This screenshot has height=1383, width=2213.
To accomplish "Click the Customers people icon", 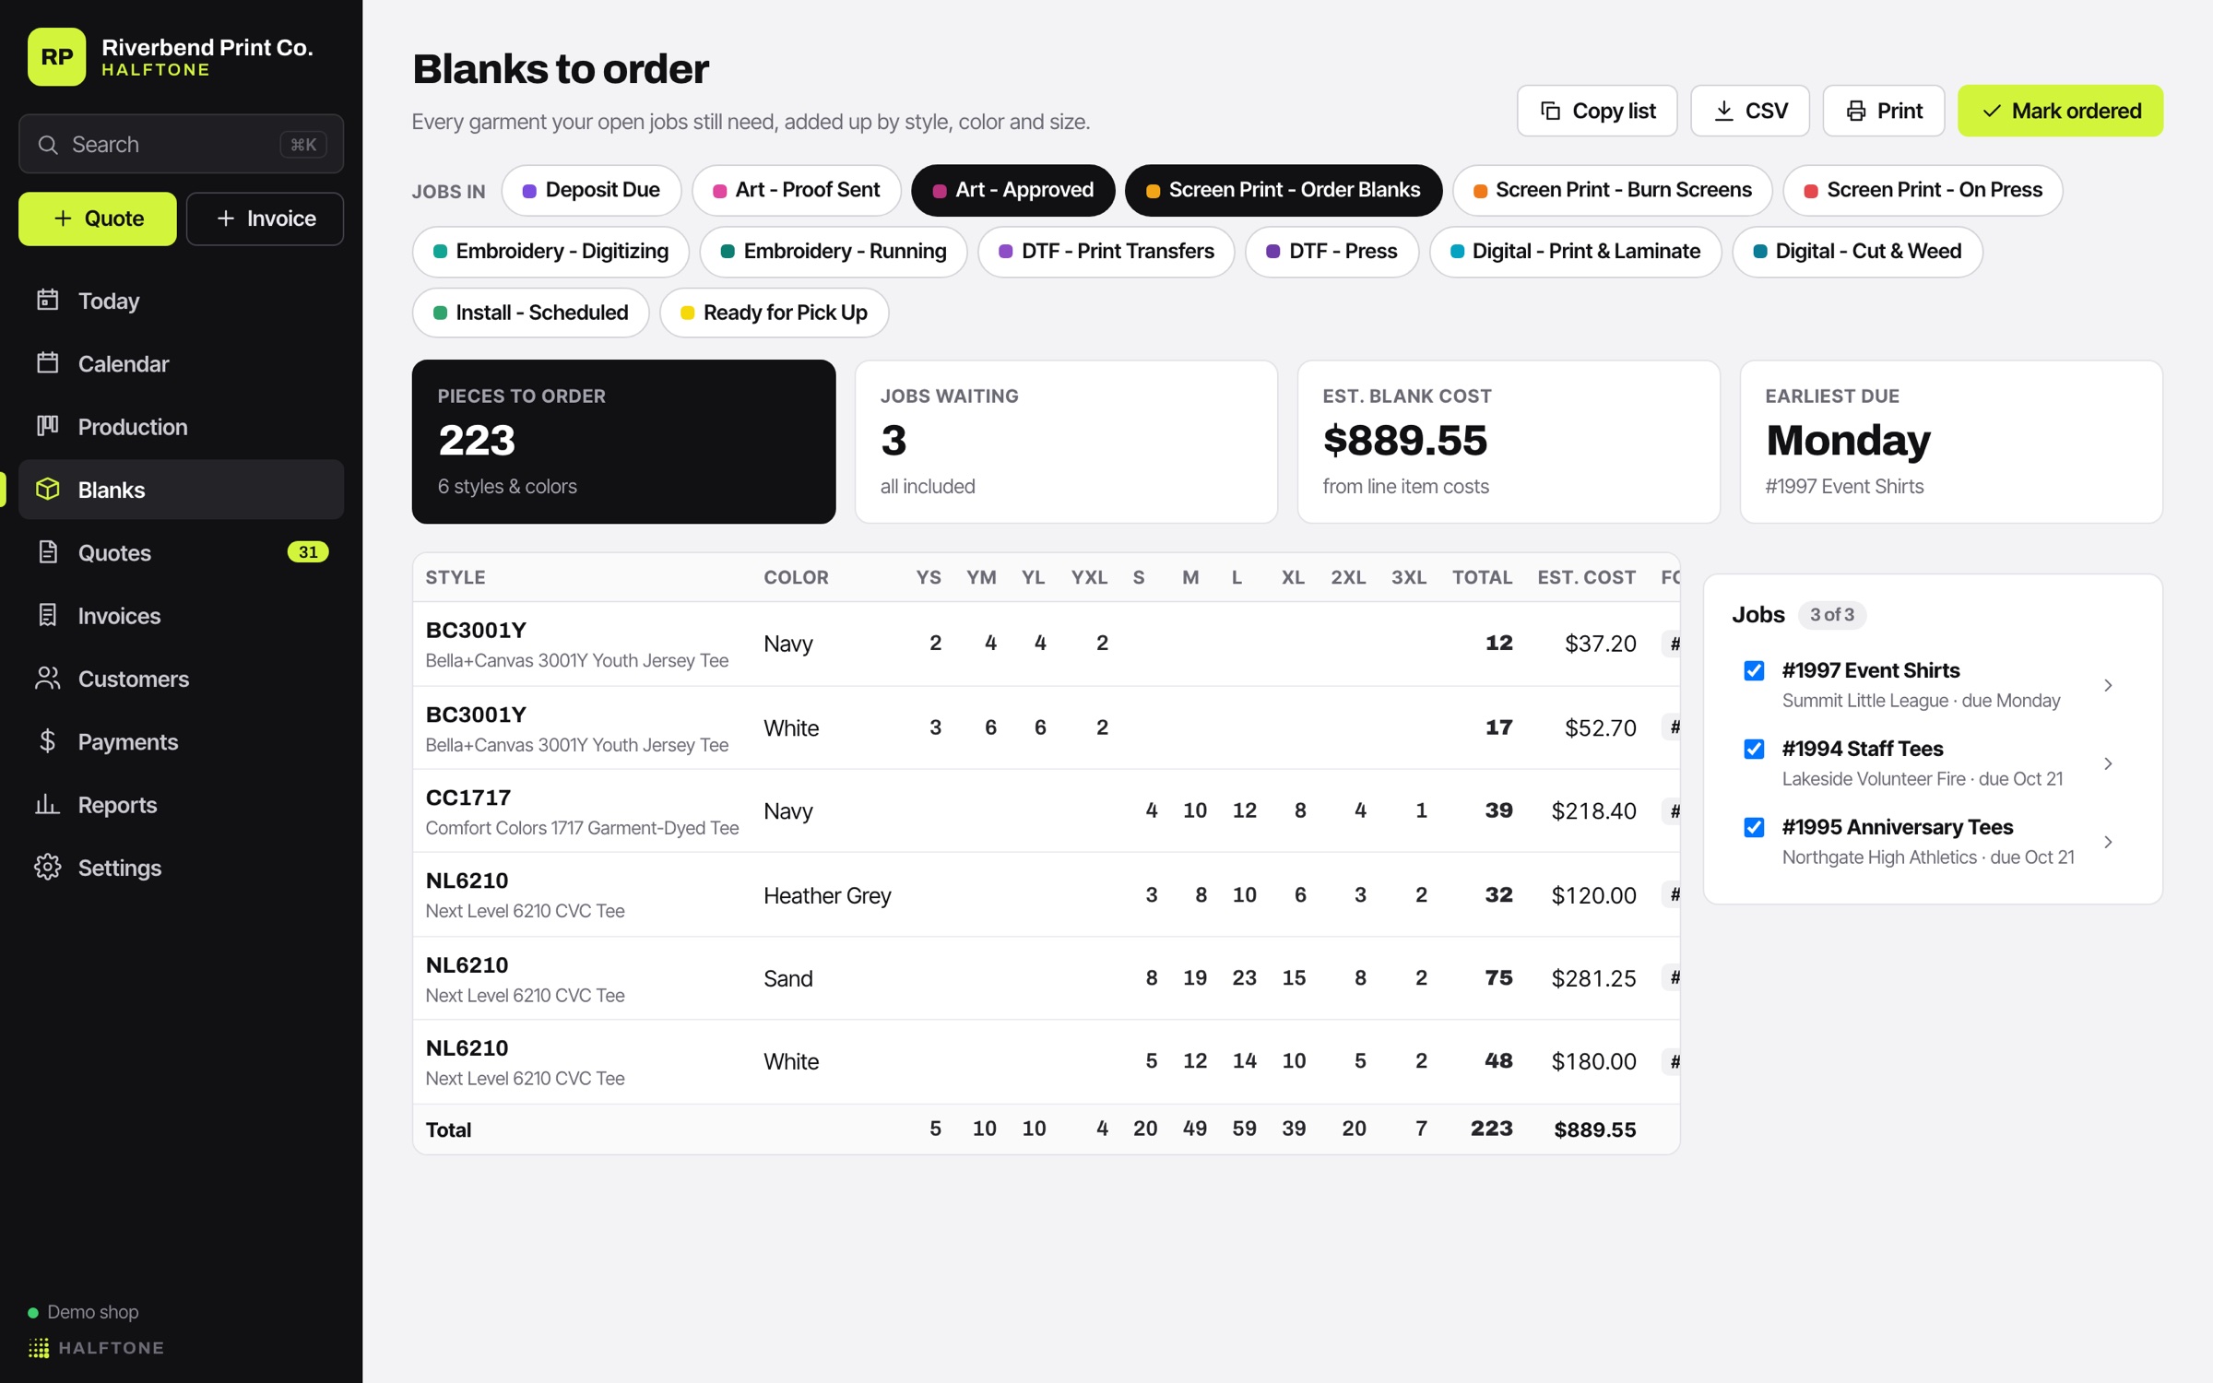I will [x=47, y=679].
